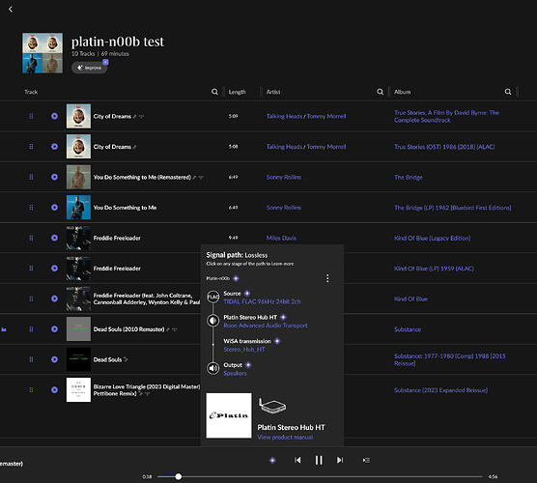Open the search filter in the Artist column

(381, 92)
